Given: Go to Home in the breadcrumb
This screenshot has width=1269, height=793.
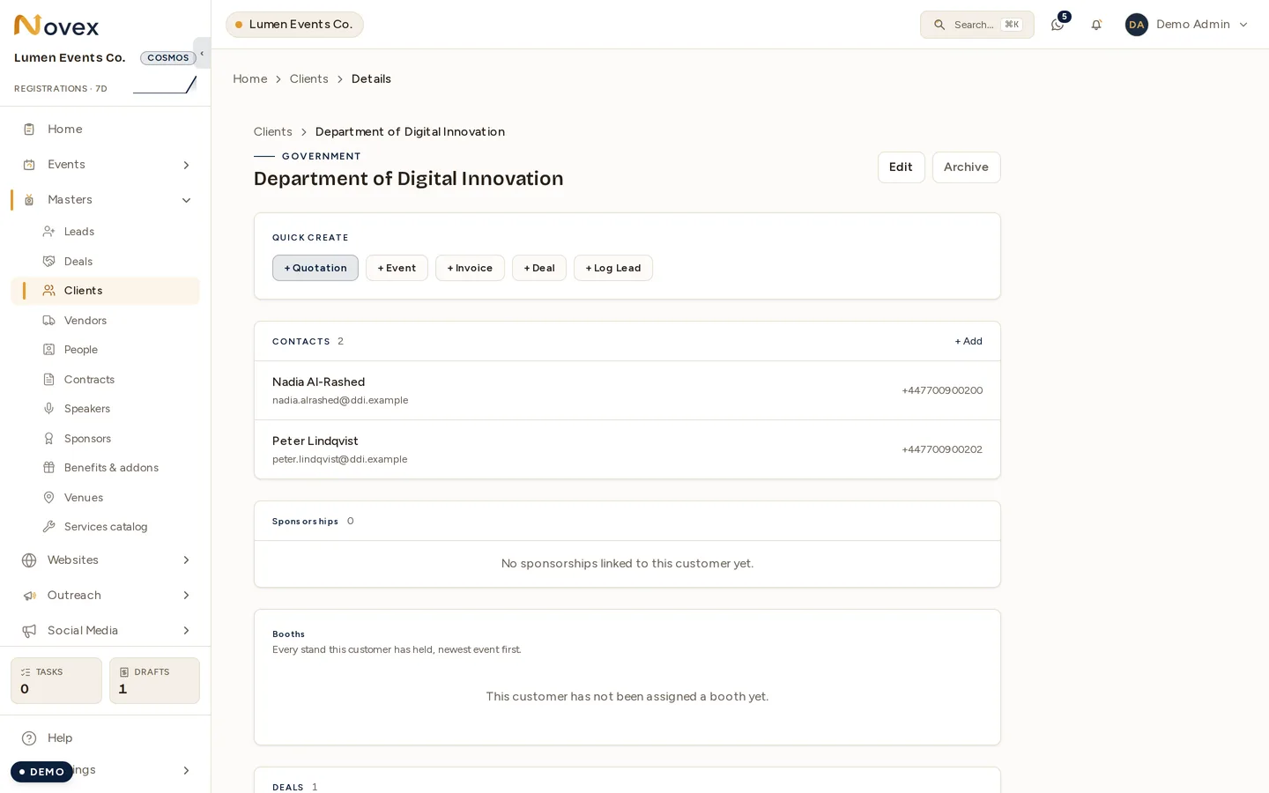Looking at the screenshot, I should [x=250, y=79].
